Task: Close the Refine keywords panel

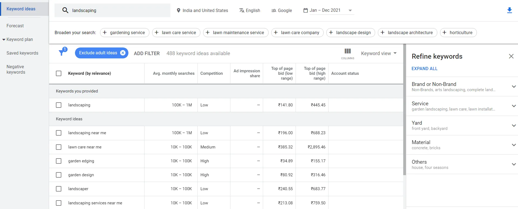Action: pos(511,56)
